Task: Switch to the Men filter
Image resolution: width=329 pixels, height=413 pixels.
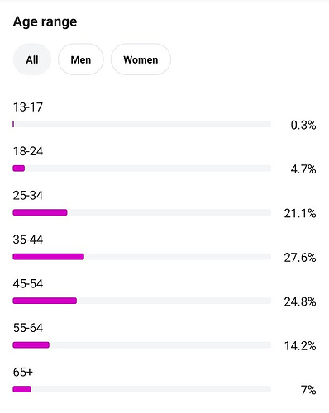Action: (81, 59)
